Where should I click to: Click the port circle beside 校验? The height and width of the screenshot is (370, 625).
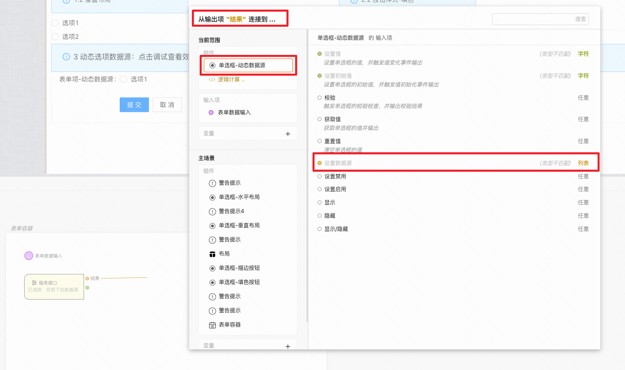point(319,97)
